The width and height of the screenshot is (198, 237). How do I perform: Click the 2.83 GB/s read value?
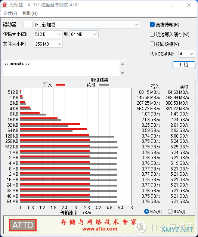[x=180, y=130]
